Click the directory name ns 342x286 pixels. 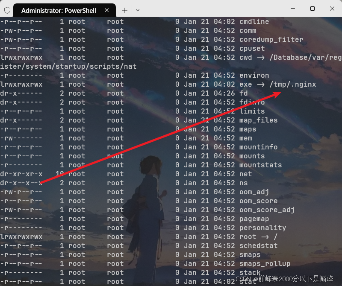[x=243, y=183]
